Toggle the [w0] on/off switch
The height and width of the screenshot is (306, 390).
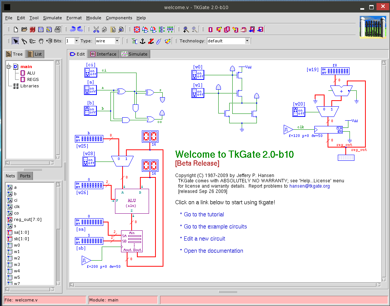coord(197,75)
